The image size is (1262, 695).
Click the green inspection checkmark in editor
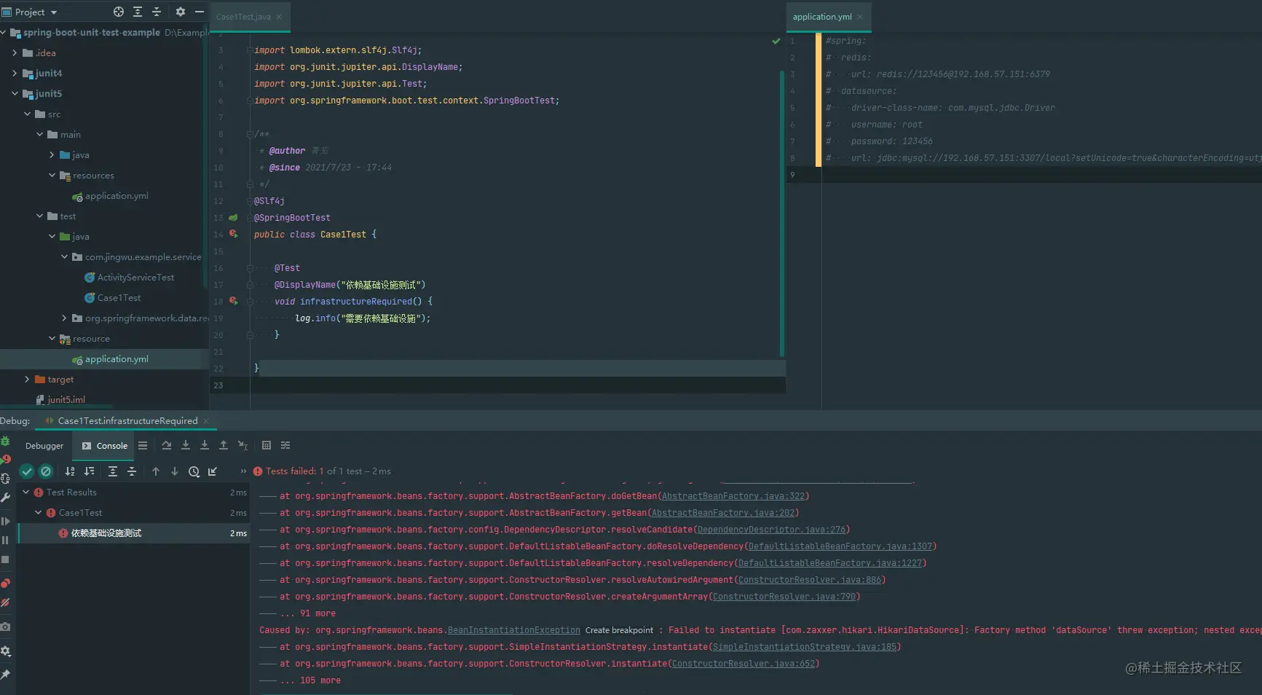click(x=776, y=42)
